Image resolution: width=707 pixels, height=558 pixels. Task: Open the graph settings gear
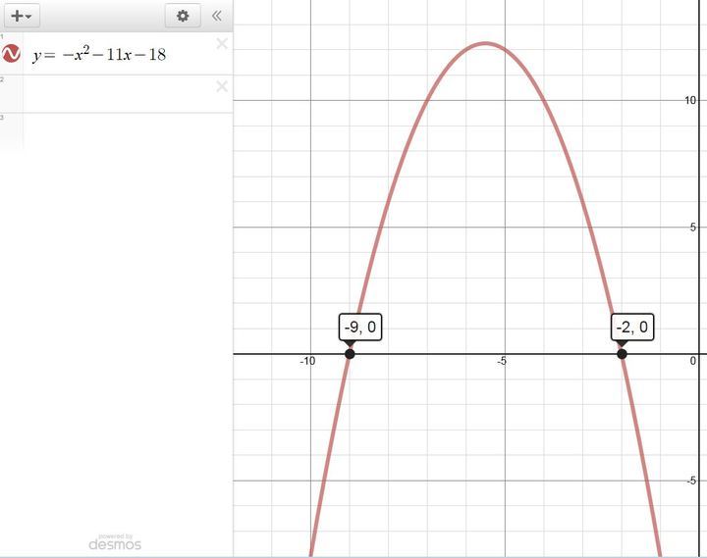click(182, 16)
